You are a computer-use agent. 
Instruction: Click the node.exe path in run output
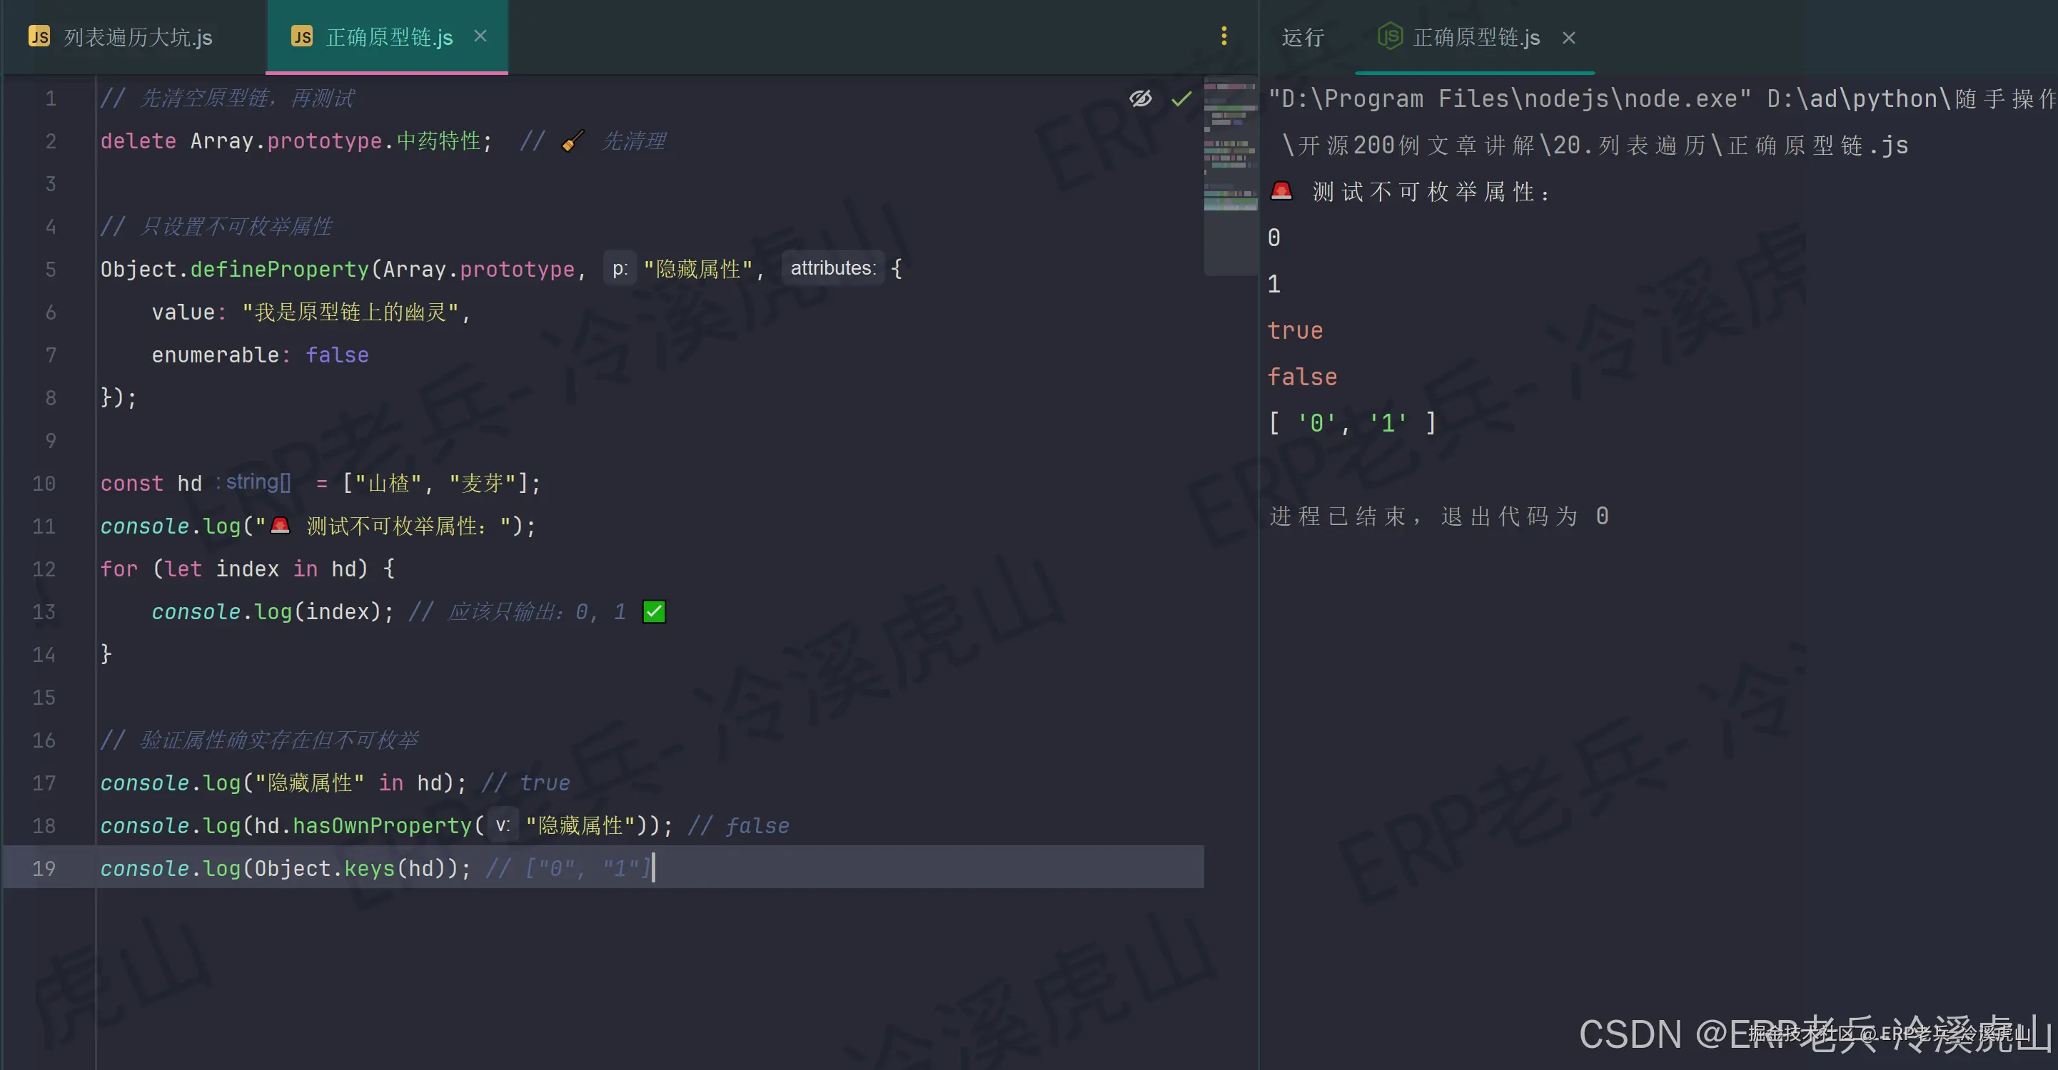[x=1510, y=99]
